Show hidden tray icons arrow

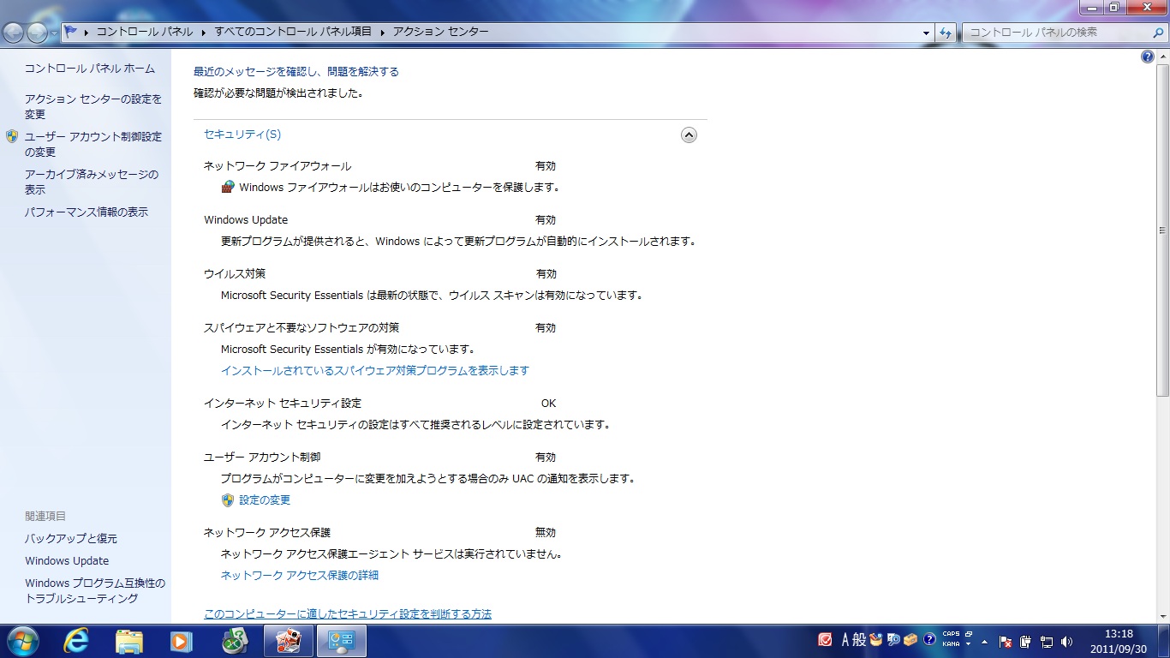(x=984, y=641)
